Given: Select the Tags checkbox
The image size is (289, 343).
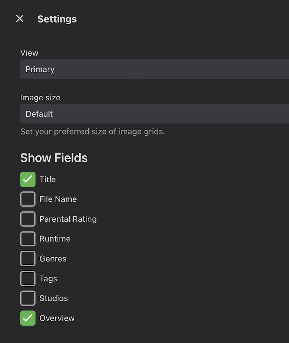Looking at the screenshot, I should click(28, 278).
